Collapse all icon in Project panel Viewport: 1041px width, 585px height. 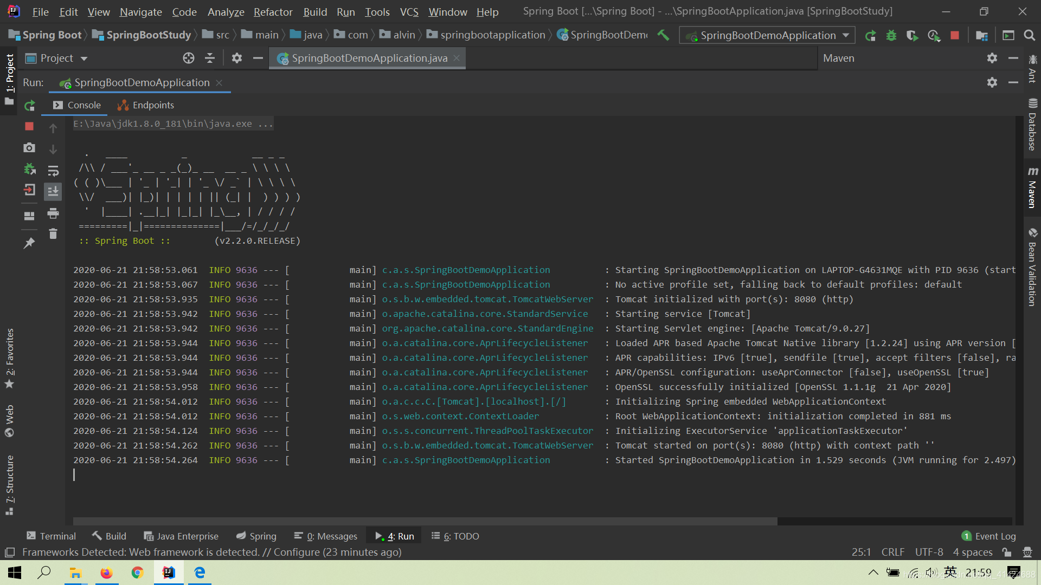[210, 58]
